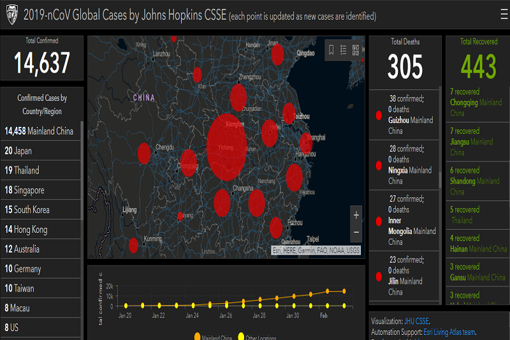510x340 pixels.
Task: Select 10 Taiwan in country list
Action: coord(40,288)
